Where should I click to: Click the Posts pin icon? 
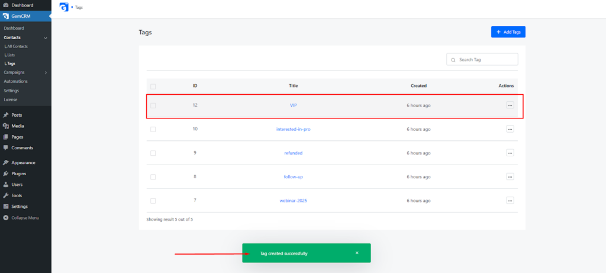click(x=6, y=115)
